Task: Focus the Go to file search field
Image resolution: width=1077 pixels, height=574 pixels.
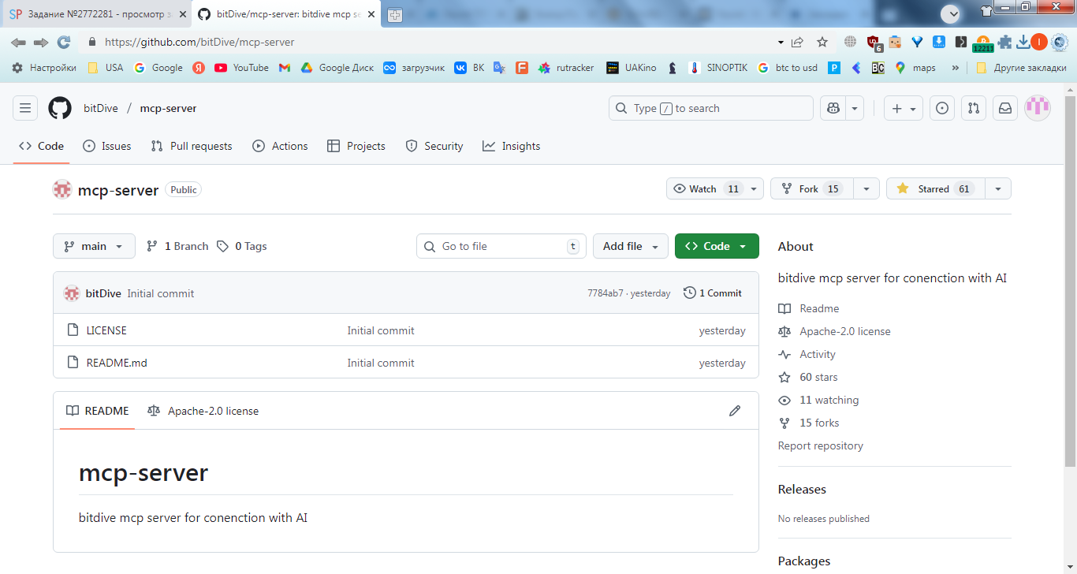Action: (501, 246)
